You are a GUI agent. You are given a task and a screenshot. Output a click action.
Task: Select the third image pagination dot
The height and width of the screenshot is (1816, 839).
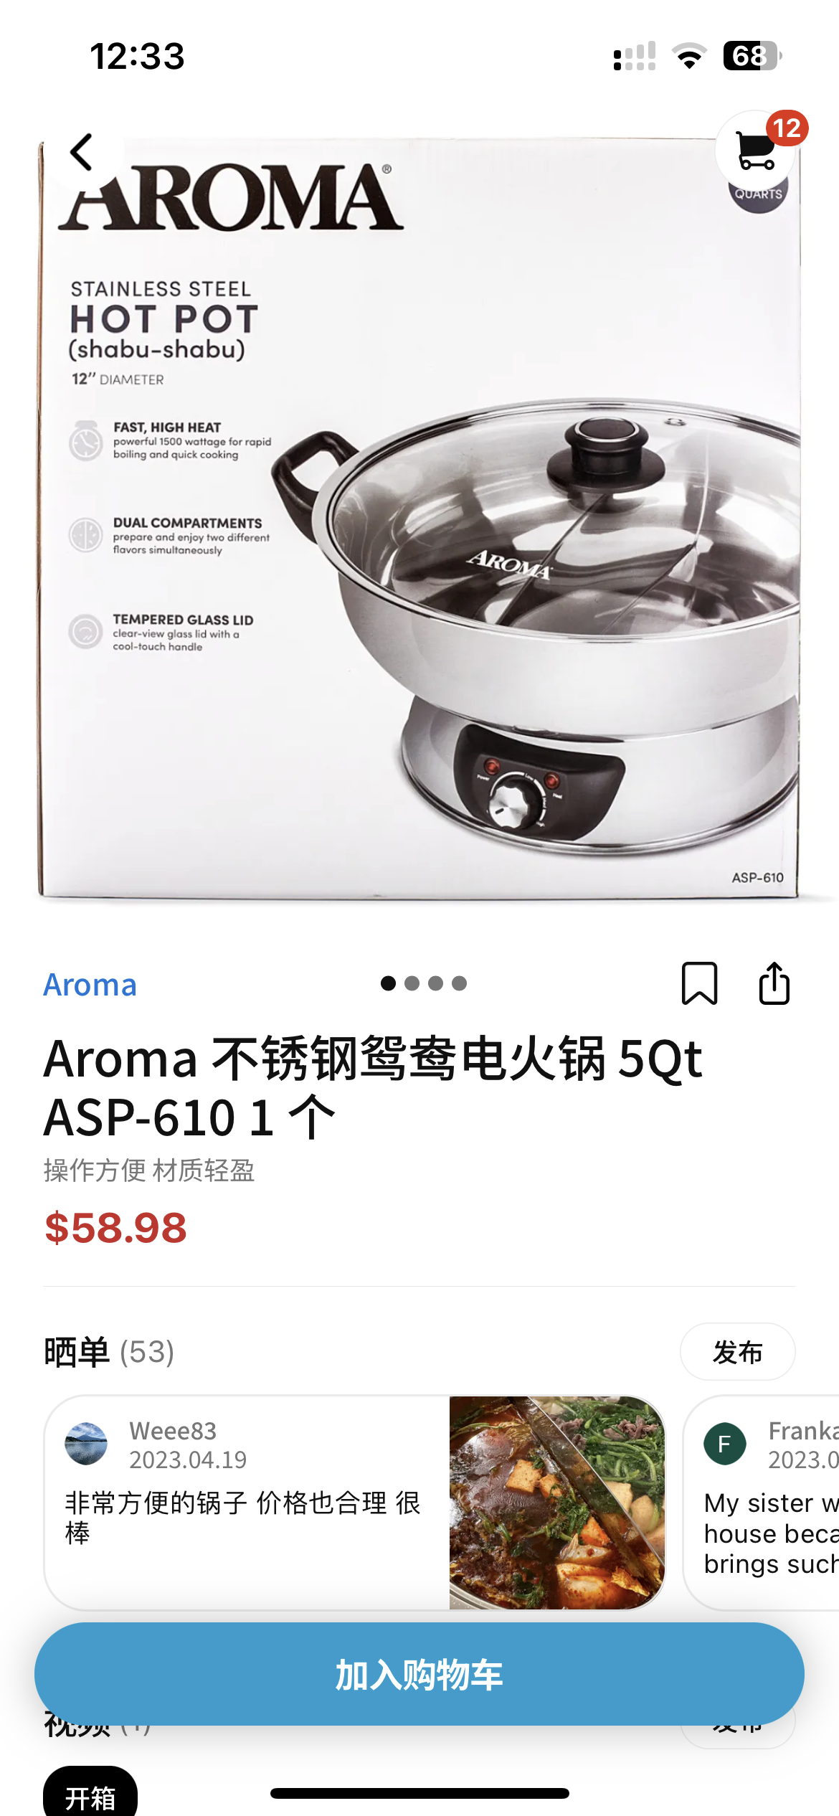click(x=435, y=983)
